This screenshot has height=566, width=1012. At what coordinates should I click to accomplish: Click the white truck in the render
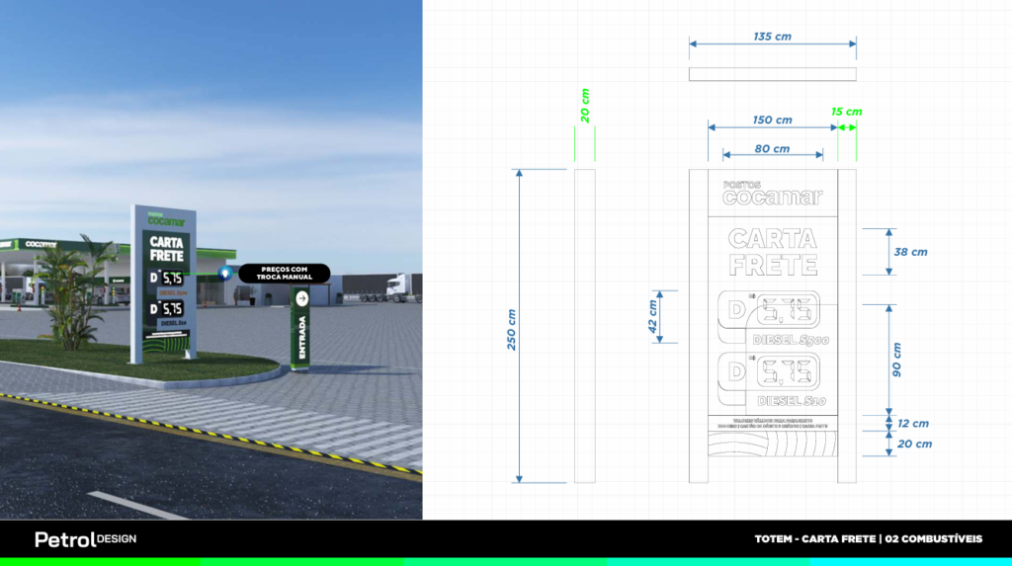tap(400, 286)
